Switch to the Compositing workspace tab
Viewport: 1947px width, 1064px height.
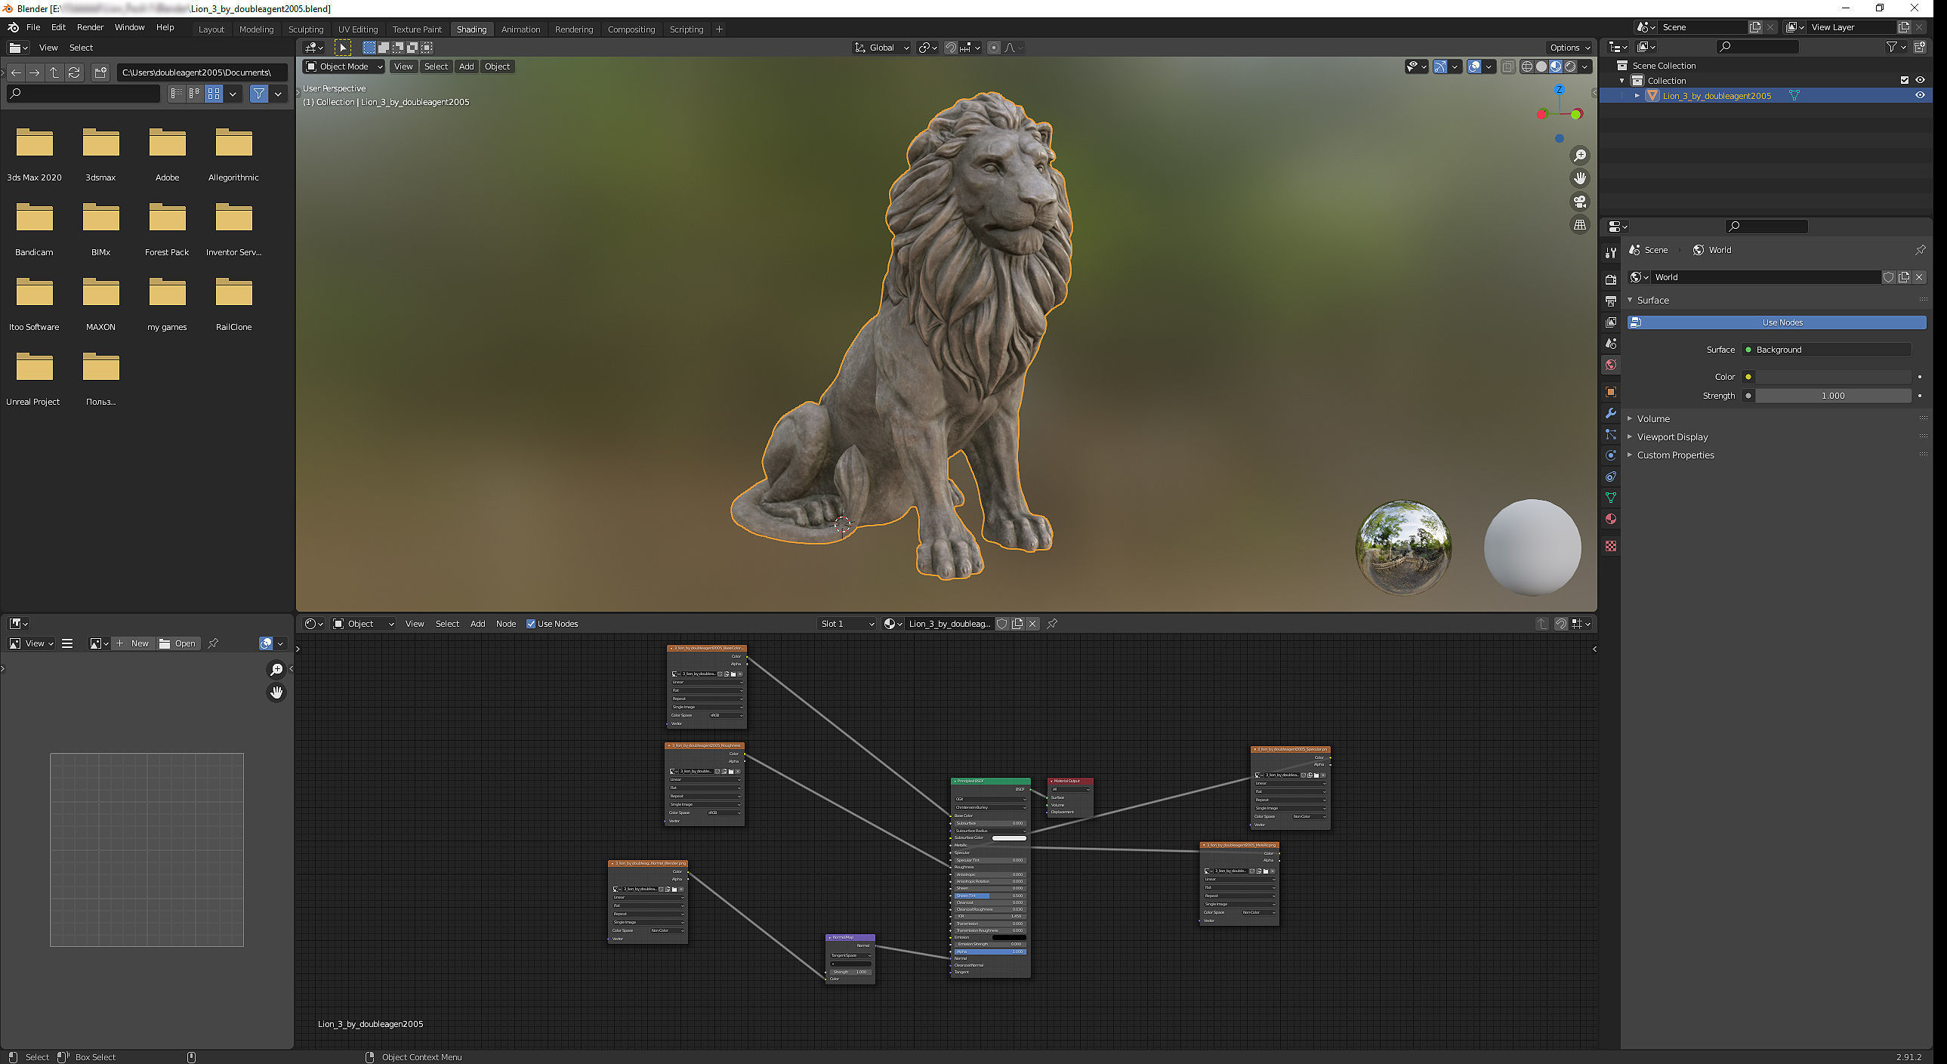631,29
